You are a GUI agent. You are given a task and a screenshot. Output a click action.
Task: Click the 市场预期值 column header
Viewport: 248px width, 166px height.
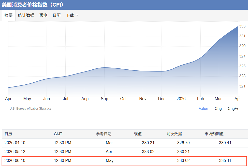[214, 134]
